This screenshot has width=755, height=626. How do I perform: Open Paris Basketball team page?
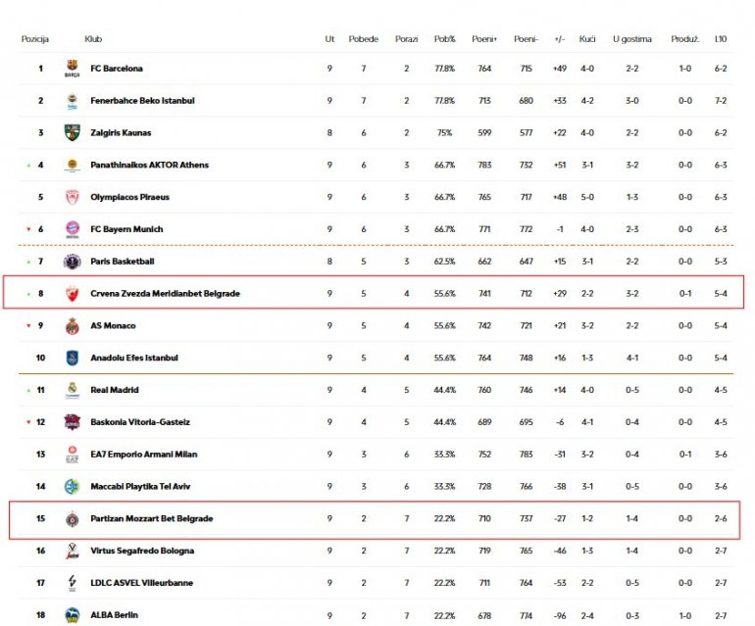122,262
